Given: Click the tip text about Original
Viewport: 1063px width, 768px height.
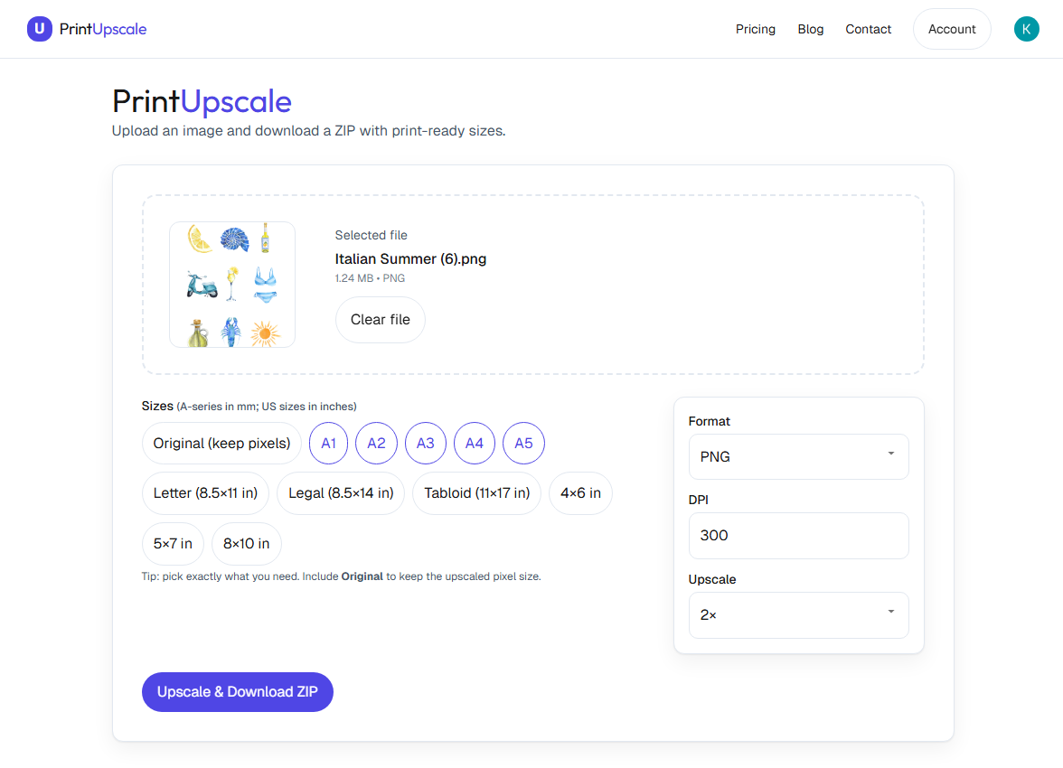Looking at the screenshot, I should tap(341, 576).
